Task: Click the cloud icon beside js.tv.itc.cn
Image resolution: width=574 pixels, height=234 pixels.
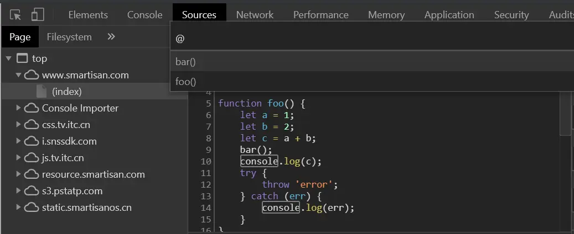Action: click(x=32, y=158)
